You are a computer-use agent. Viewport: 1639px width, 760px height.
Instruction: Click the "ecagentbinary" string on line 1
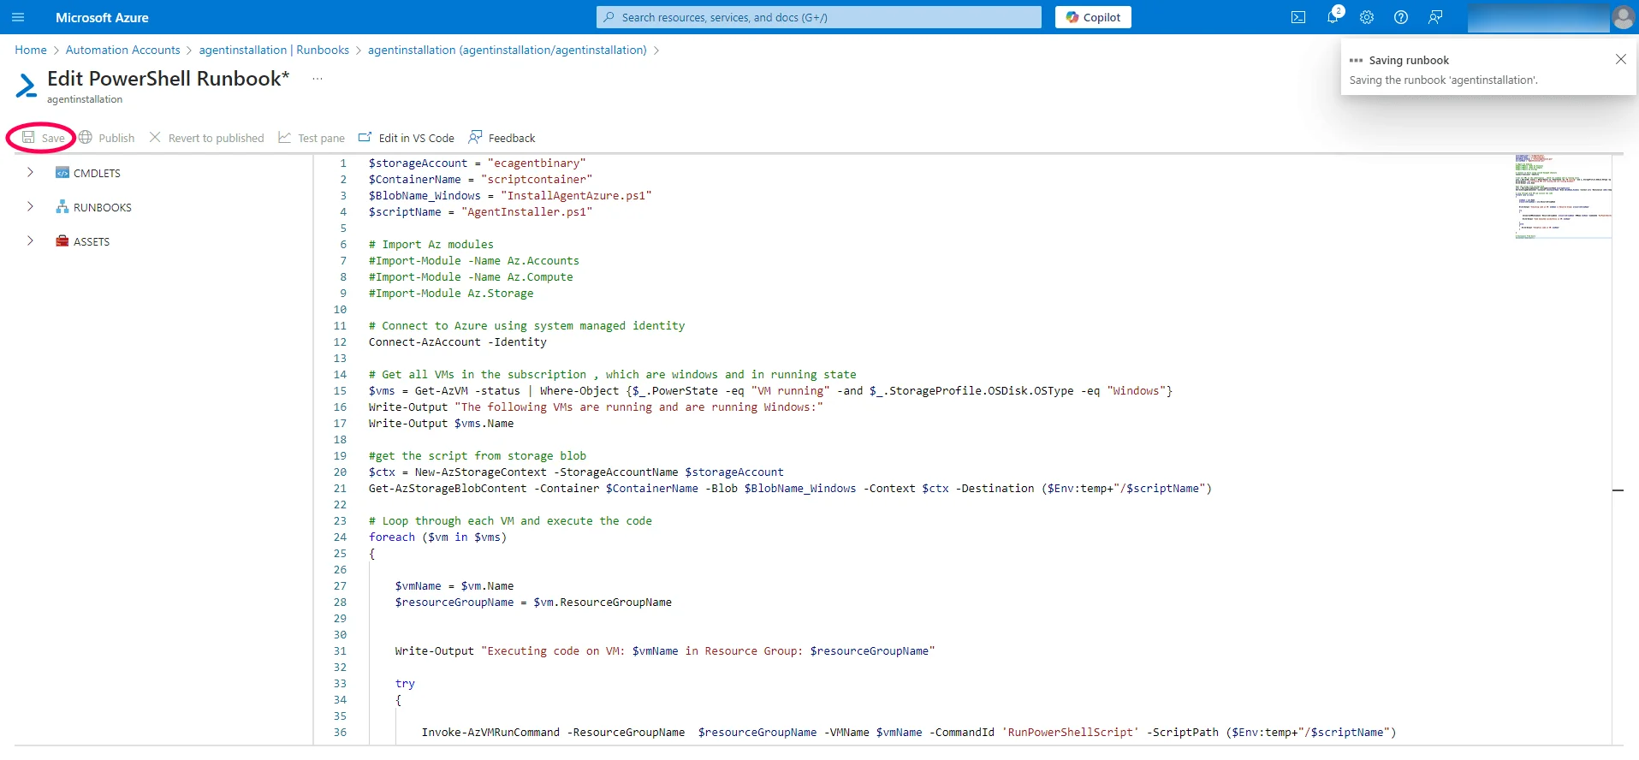(537, 163)
